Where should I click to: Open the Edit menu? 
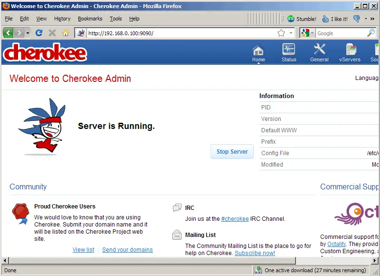coord(24,19)
